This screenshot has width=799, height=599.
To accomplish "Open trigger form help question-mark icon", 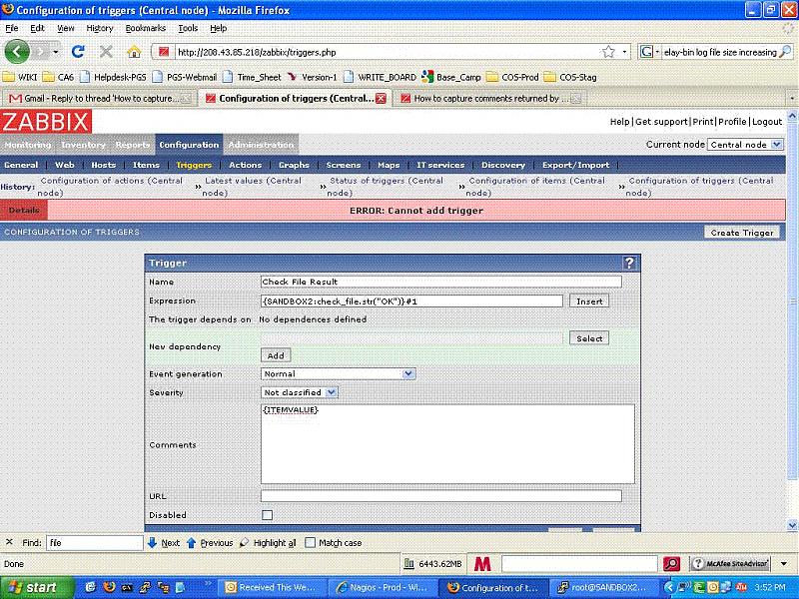I will click(x=629, y=263).
